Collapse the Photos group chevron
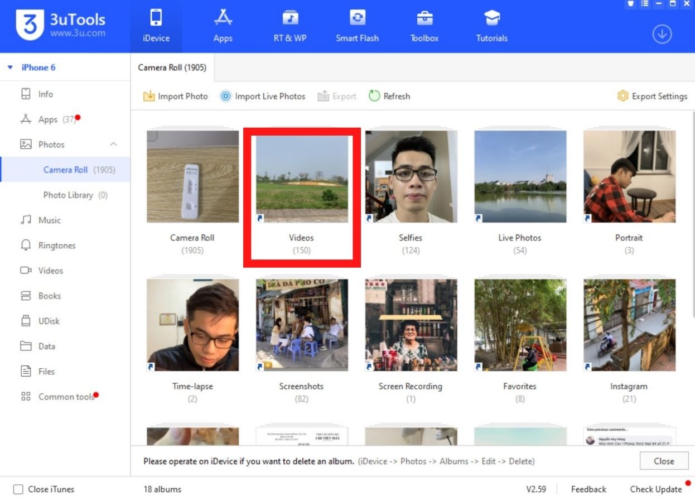 [113, 144]
